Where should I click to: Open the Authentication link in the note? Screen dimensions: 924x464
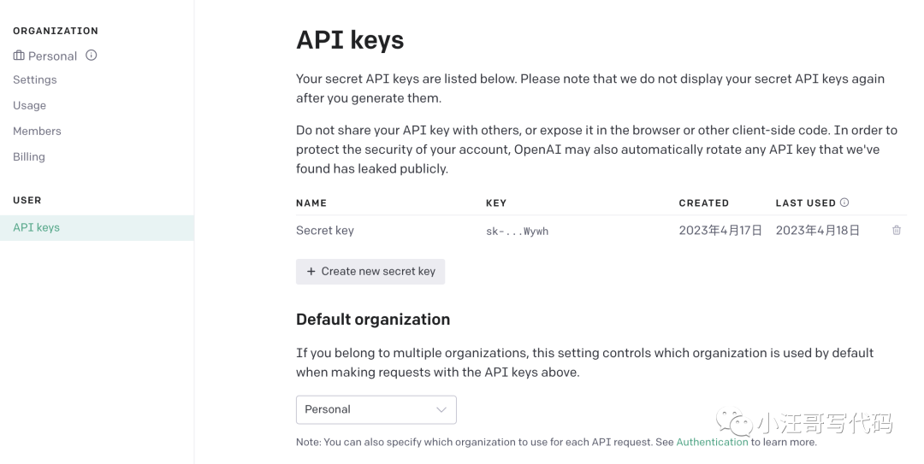(712, 442)
